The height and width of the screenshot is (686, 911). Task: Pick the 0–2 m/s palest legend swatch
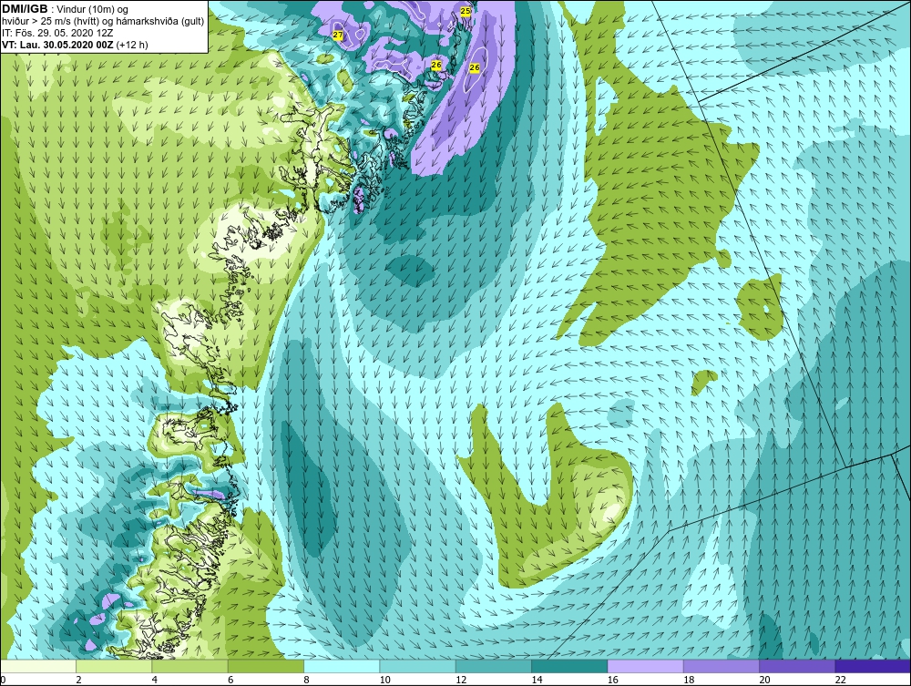click(x=38, y=666)
